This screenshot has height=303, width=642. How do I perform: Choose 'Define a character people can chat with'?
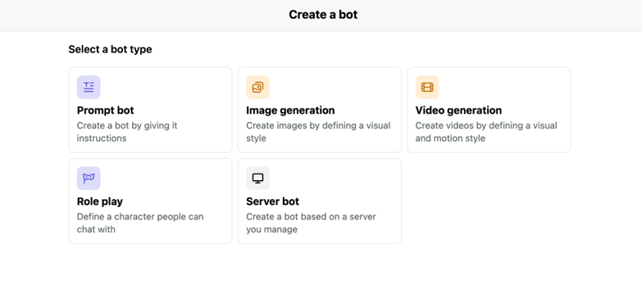point(140,223)
